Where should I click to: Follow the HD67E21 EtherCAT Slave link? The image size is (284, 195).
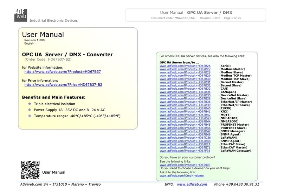pyautogui.click(x=185, y=144)
